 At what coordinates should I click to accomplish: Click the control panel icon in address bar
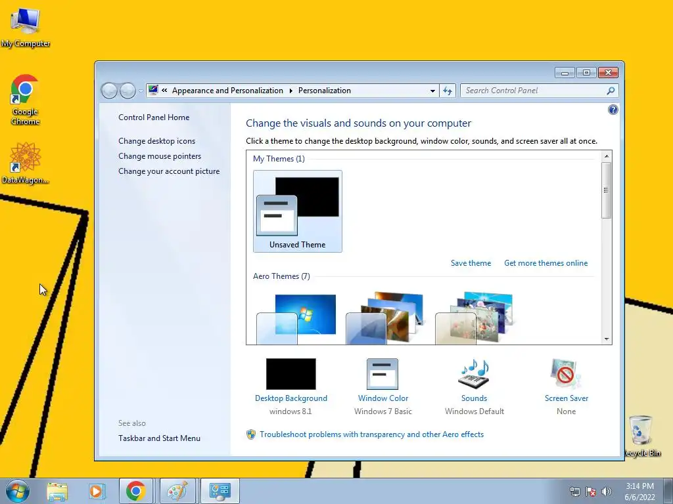153,90
